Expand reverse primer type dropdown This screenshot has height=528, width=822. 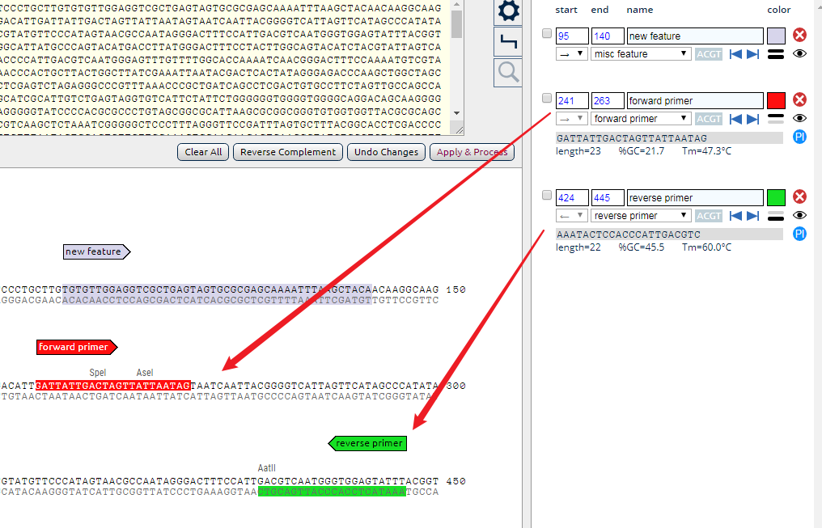639,216
